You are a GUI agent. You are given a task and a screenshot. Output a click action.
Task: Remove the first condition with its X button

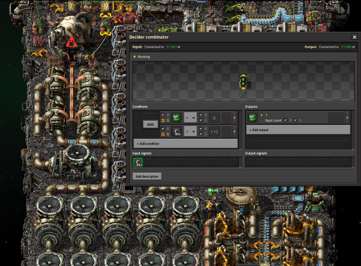pos(235,118)
